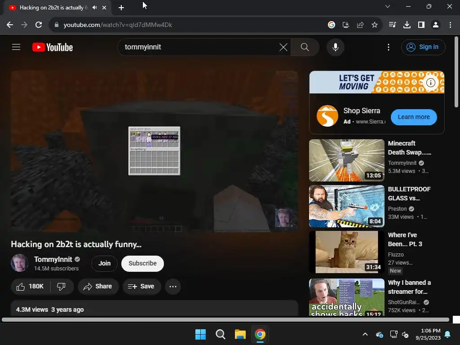460x345 pixels.
Task: Open Windows taskbar search
Action: pyautogui.click(x=220, y=334)
